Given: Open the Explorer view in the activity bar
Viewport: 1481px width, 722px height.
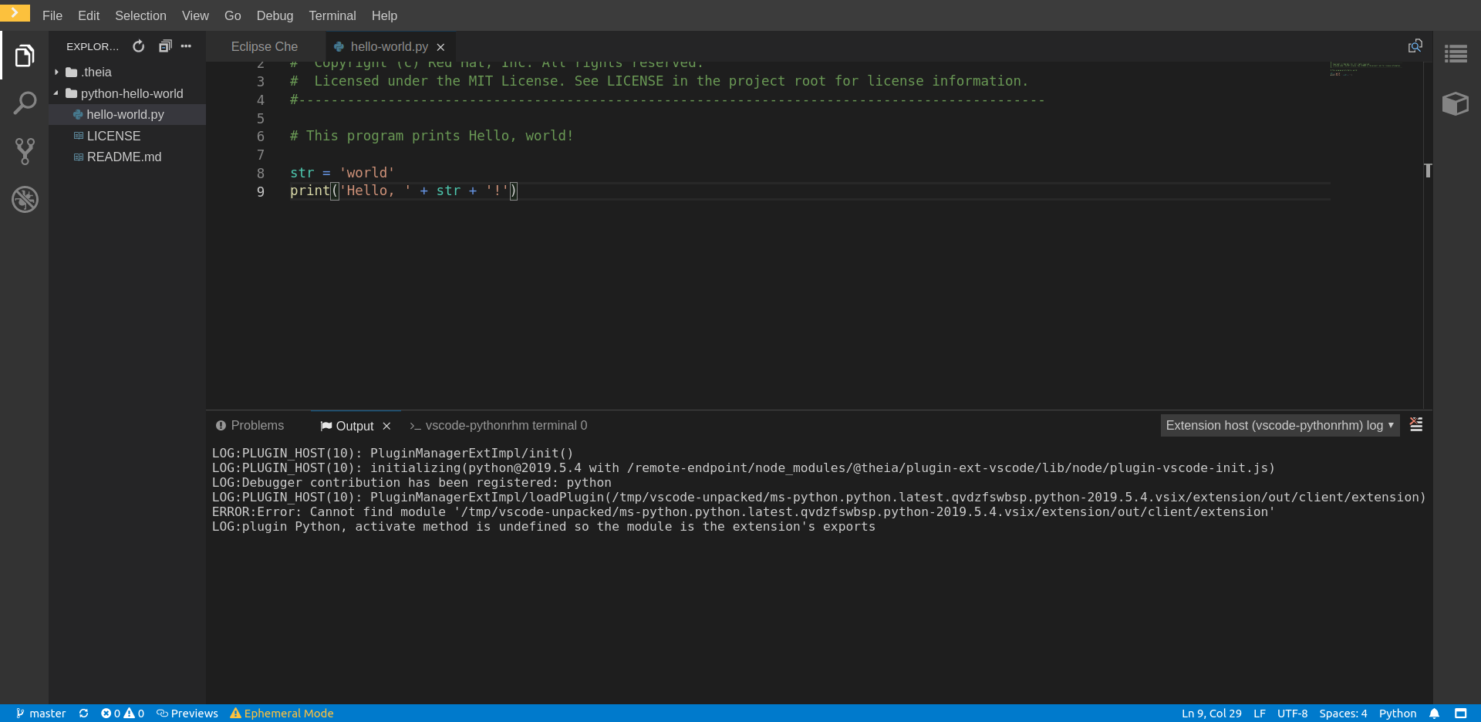Looking at the screenshot, I should 25,55.
